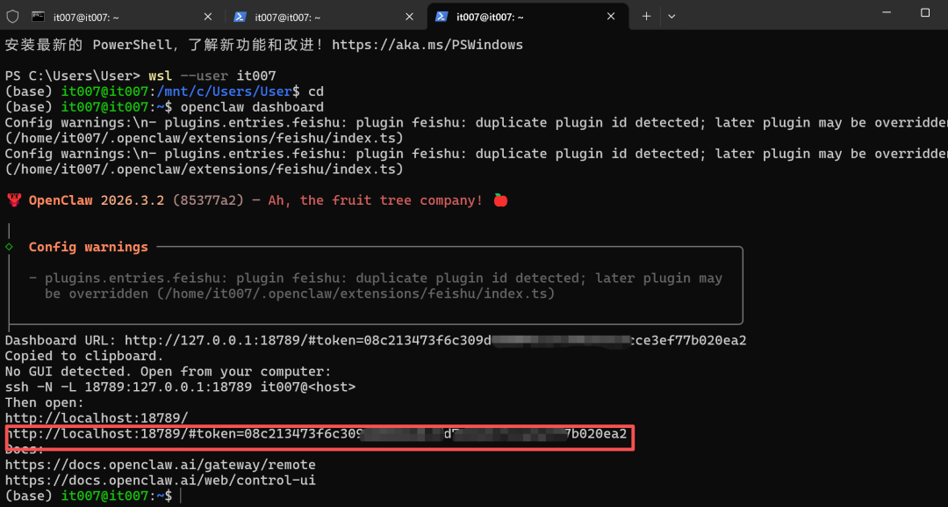Click the highlighted localhost token URL
948x507 pixels.
click(316, 434)
